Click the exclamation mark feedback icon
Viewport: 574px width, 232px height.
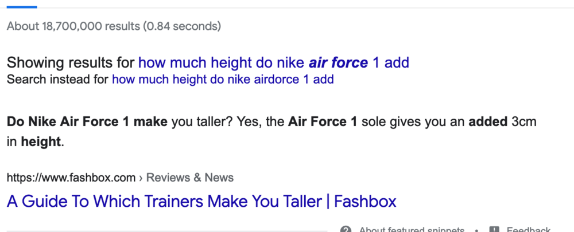[x=494, y=230]
